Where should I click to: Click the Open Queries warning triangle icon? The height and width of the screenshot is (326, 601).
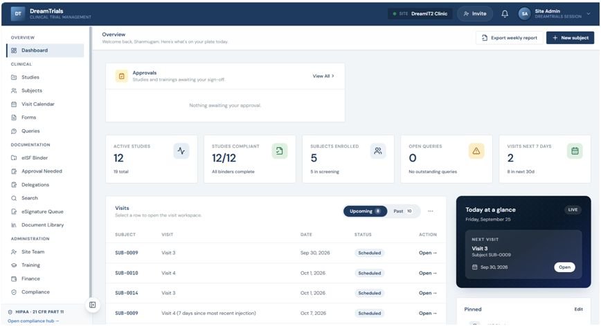tap(476, 151)
